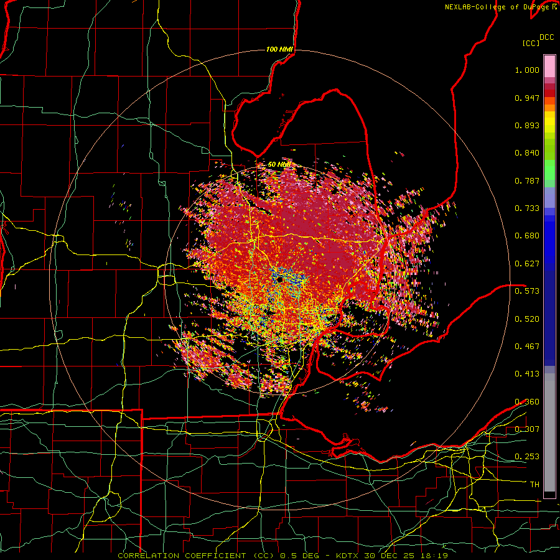Viewport: 560px width, 560px height.
Task: Click the TH threshold label
Action: click(x=534, y=485)
